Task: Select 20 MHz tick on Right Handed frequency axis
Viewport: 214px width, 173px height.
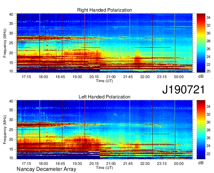Action: click(11, 53)
